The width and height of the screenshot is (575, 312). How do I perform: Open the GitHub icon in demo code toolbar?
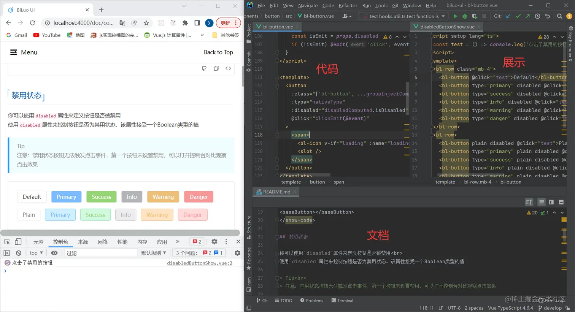click(204, 68)
